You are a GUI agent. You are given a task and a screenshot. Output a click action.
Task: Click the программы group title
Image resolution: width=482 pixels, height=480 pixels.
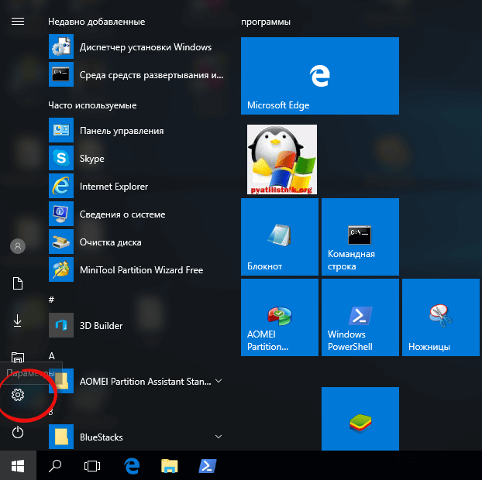[266, 22]
